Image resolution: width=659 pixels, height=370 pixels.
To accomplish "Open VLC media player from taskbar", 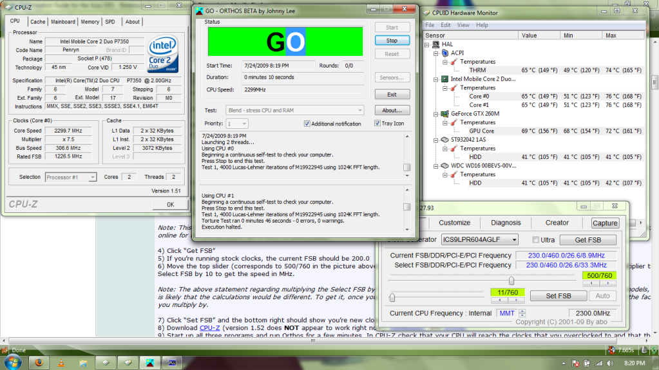I will coord(61,362).
